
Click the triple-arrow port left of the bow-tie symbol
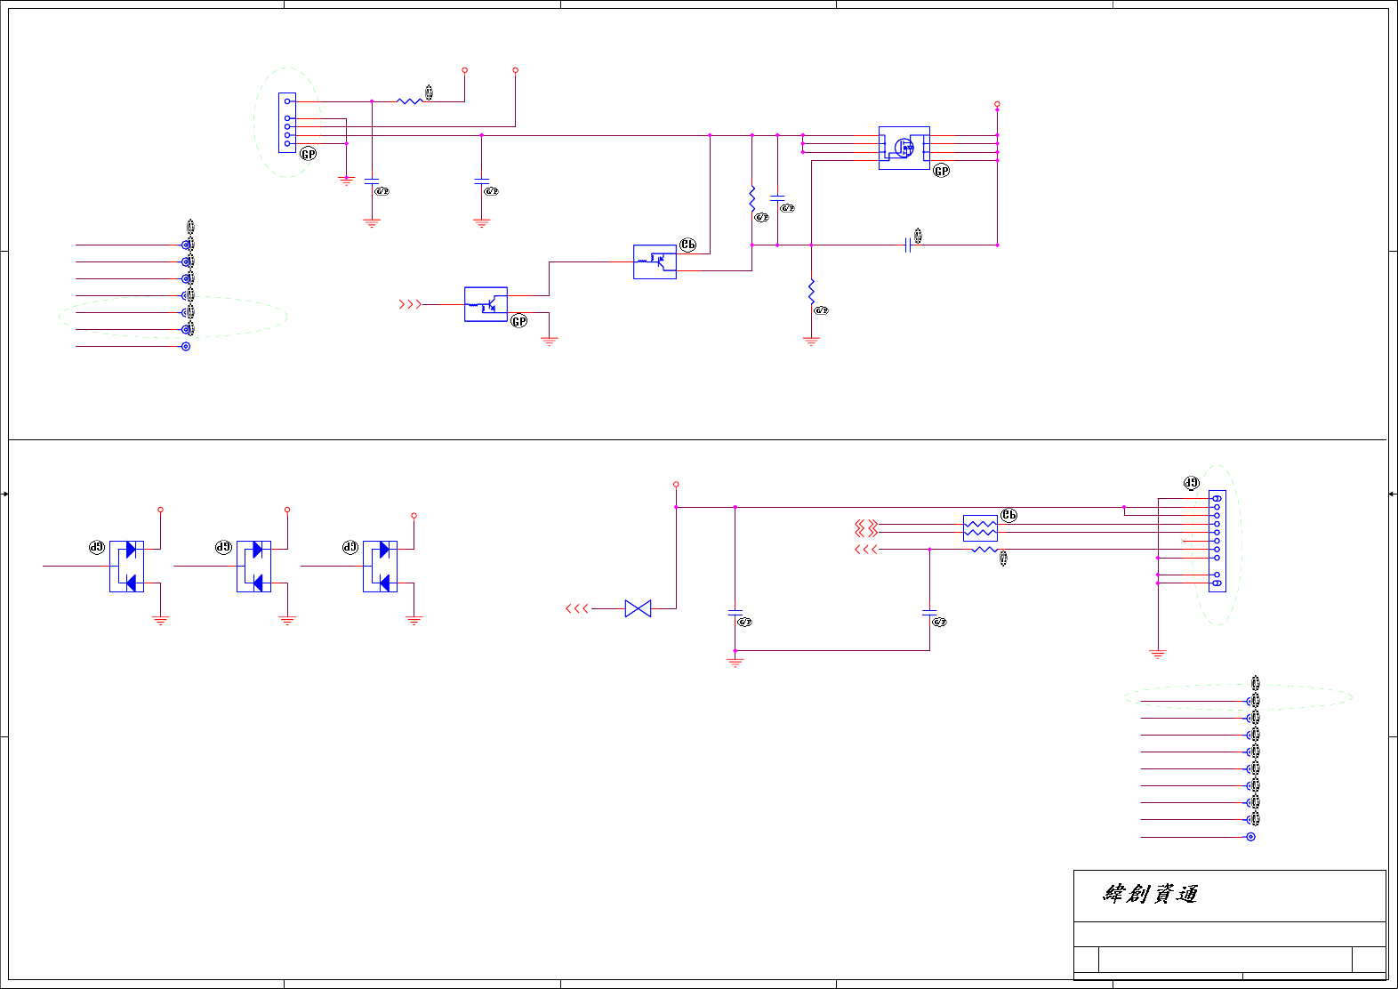click(577, 608)
